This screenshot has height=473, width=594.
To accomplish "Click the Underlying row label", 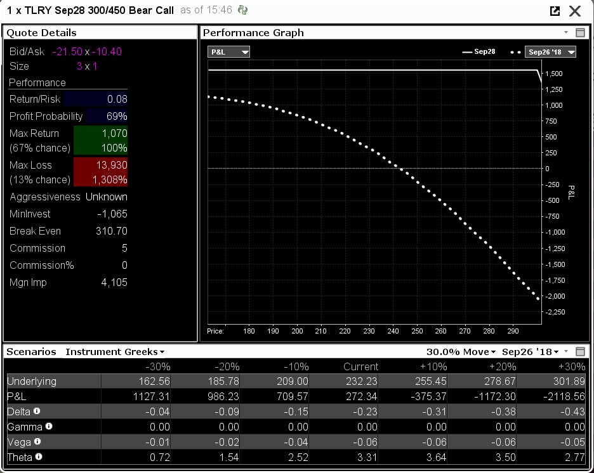I will pos(32,381).
